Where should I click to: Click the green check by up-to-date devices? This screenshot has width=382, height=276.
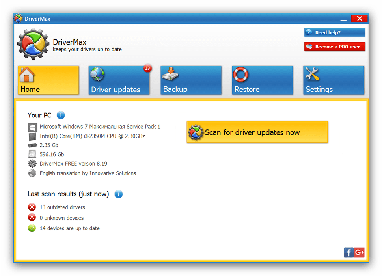[x=32, y=228]
